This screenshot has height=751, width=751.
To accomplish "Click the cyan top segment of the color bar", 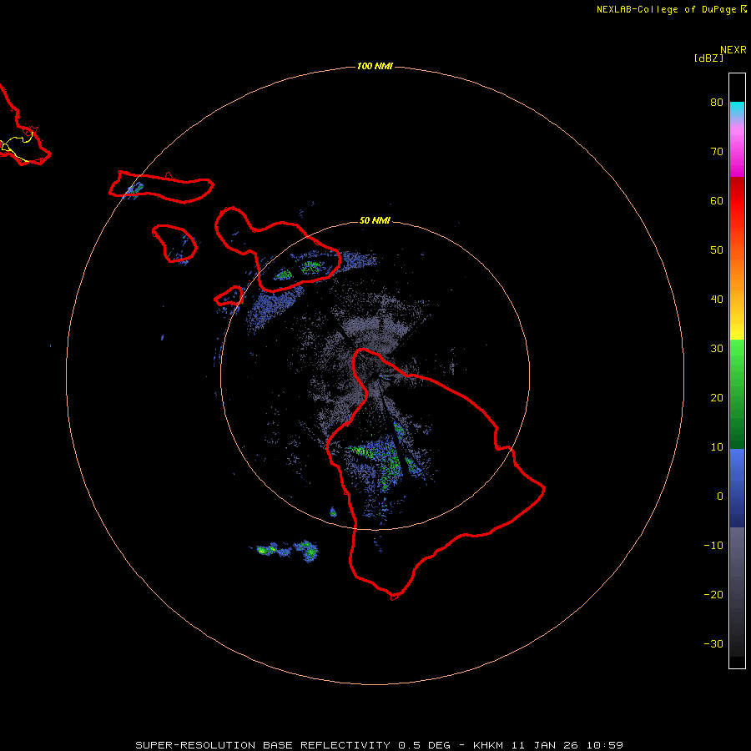I will point(737,108).
